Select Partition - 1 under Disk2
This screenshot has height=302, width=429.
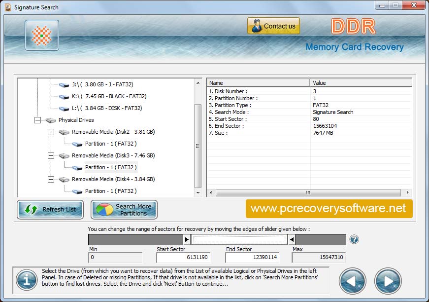111,144
